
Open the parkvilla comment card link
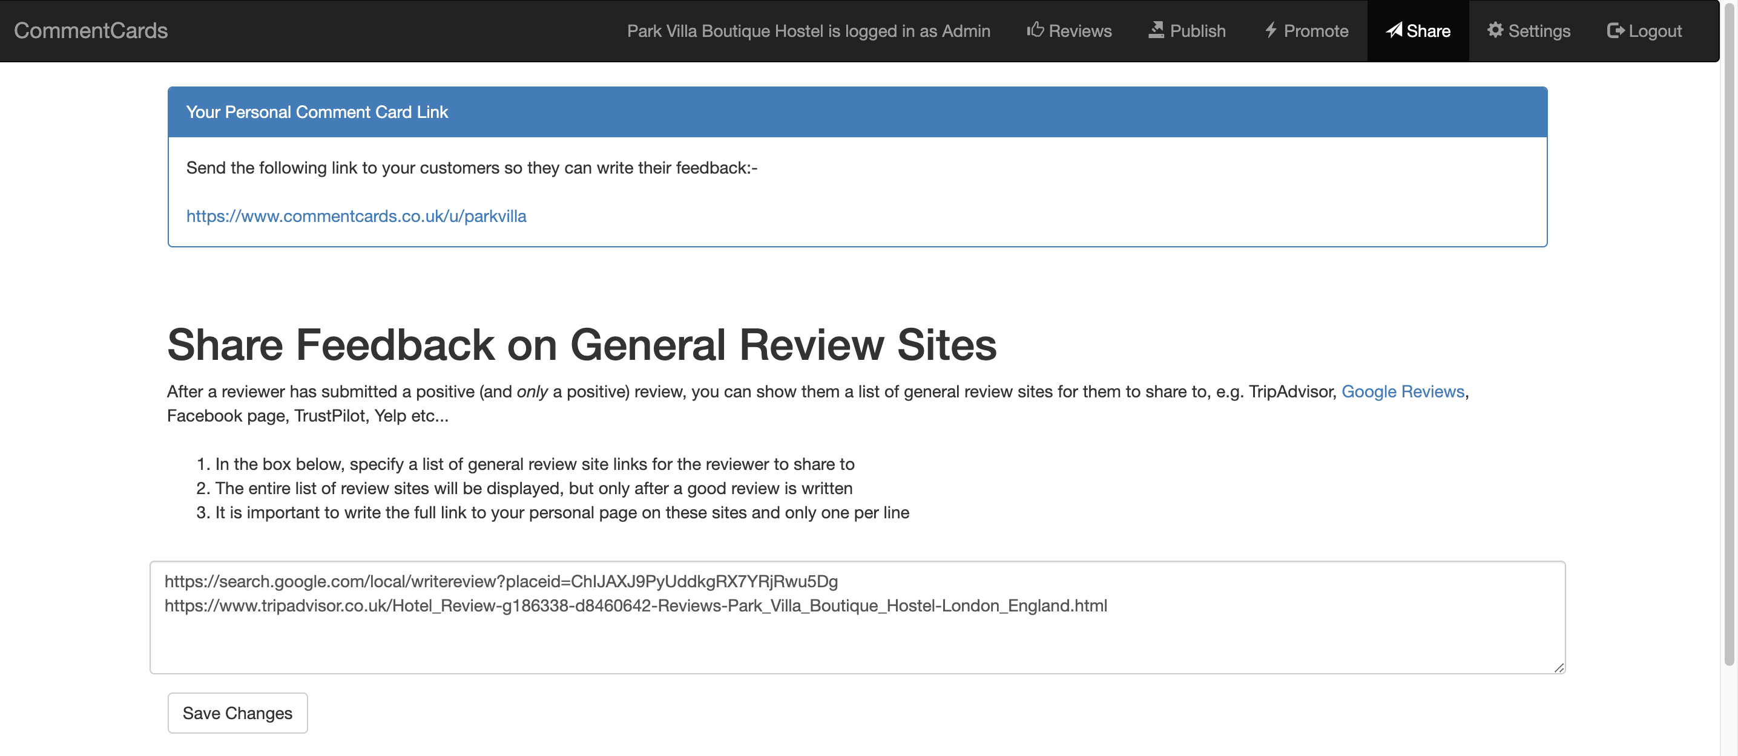pos(356,216)
